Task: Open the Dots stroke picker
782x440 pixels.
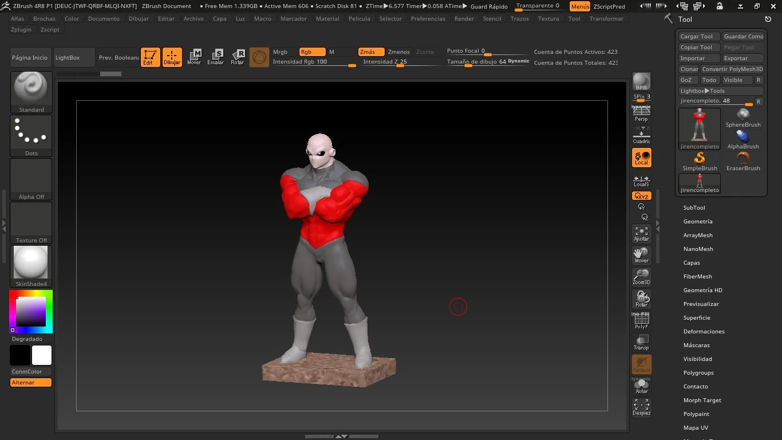Action: click(x=31, y=136)
